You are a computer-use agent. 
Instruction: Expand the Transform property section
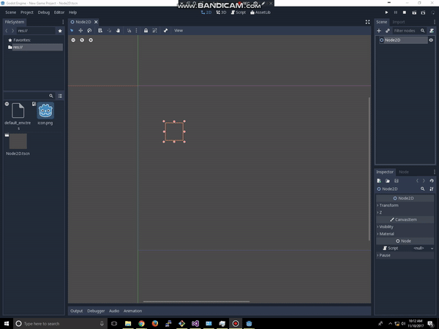pos(405,205)
